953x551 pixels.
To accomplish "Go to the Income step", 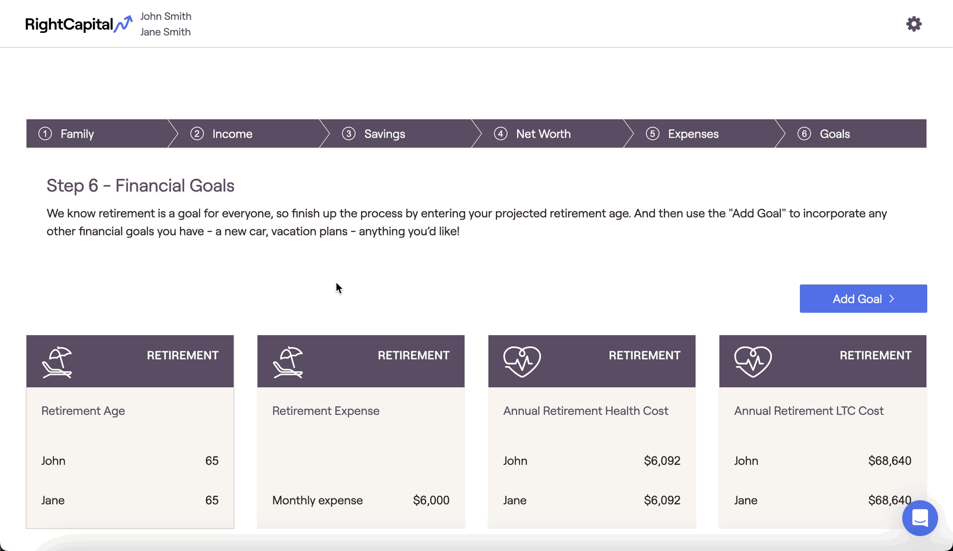I will tap(232, 134).
